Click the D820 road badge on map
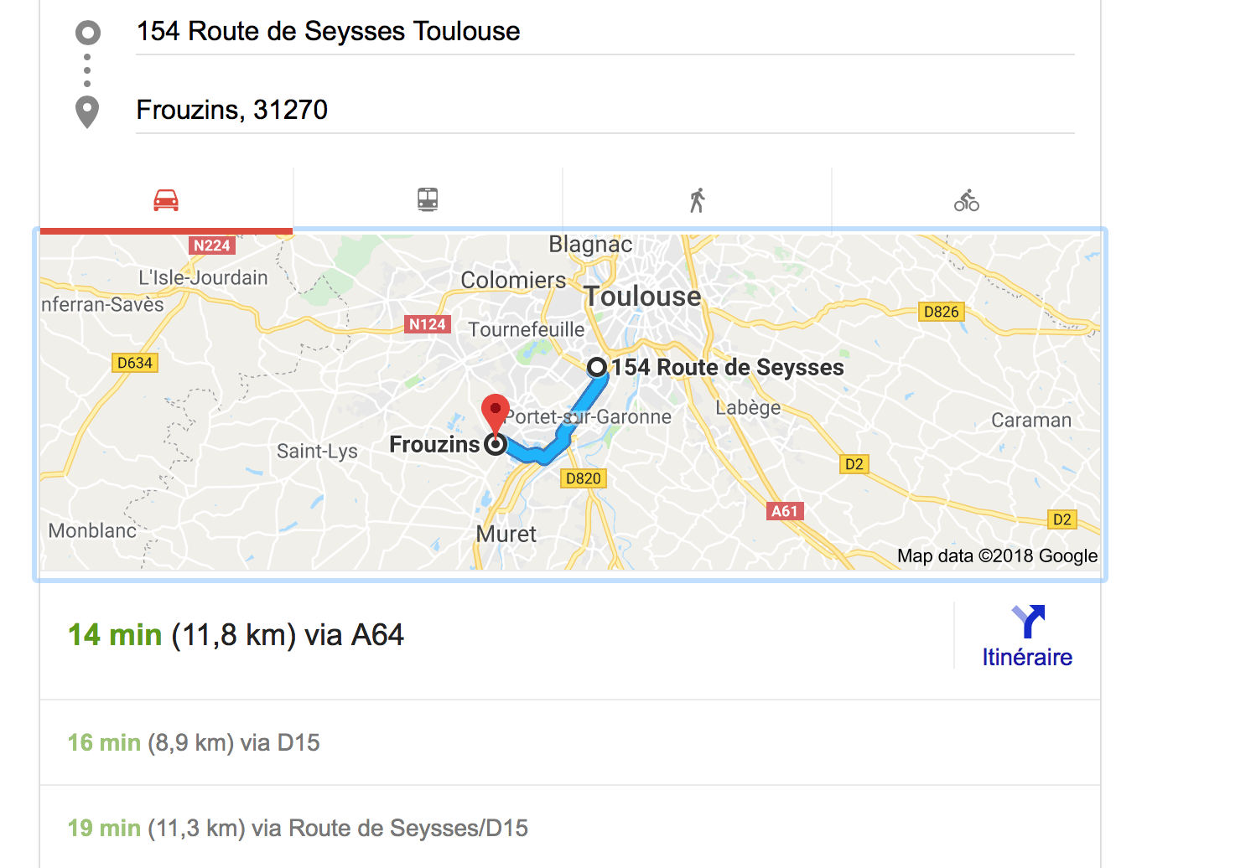The width and height of the screenshot is (1251, 868). tap(583, 478)
